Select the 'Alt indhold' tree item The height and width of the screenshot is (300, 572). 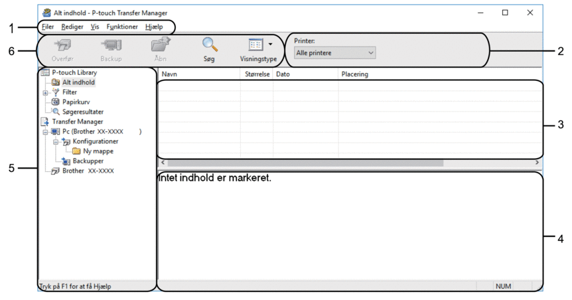tap(78, 82)
